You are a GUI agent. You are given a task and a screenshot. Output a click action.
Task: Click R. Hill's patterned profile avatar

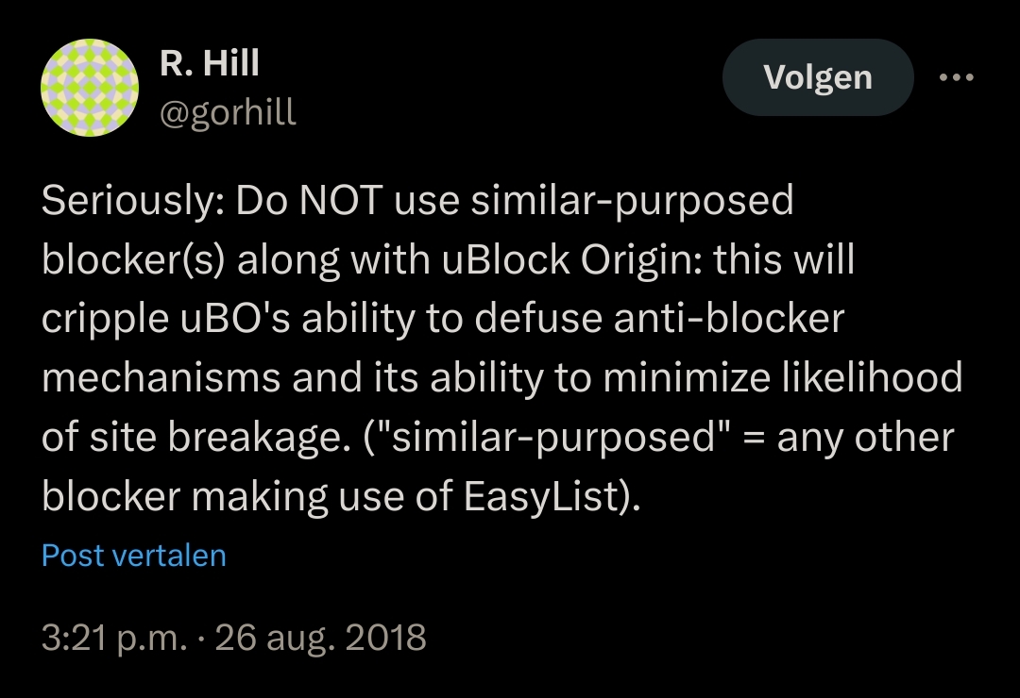(90, 88)
